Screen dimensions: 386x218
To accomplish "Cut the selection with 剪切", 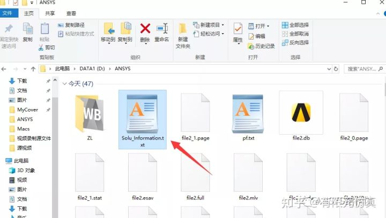I will click(47, 48).
